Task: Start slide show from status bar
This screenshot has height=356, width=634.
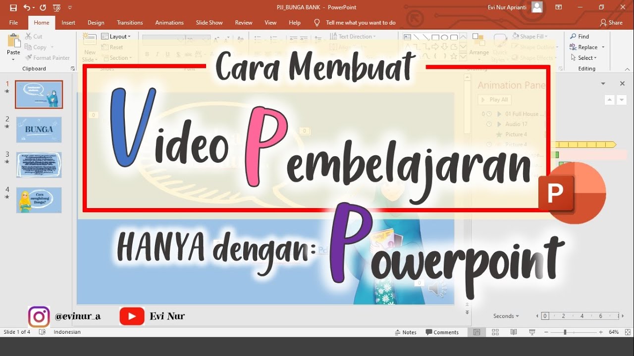Action: coord(532,332)
